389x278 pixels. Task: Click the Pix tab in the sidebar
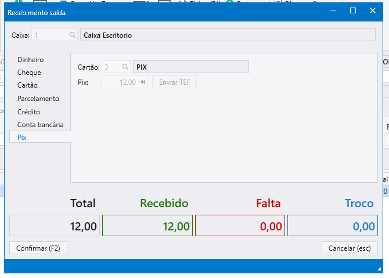pos(22,138)
